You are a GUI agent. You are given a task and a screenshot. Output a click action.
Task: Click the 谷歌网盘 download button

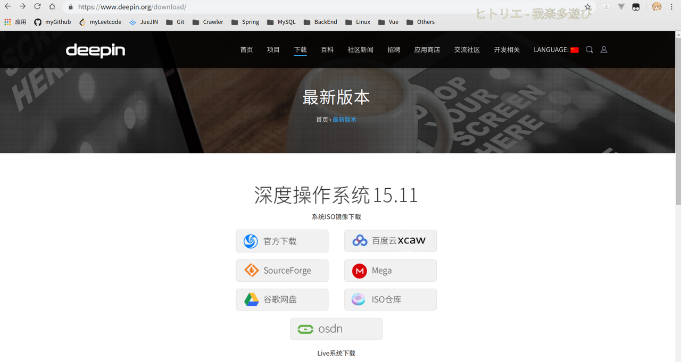click(x=282, y=300)
